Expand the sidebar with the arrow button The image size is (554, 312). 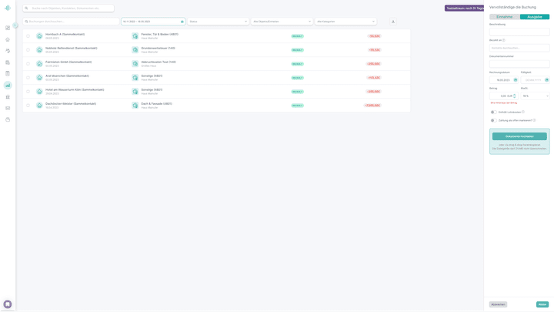pos(15,25)
